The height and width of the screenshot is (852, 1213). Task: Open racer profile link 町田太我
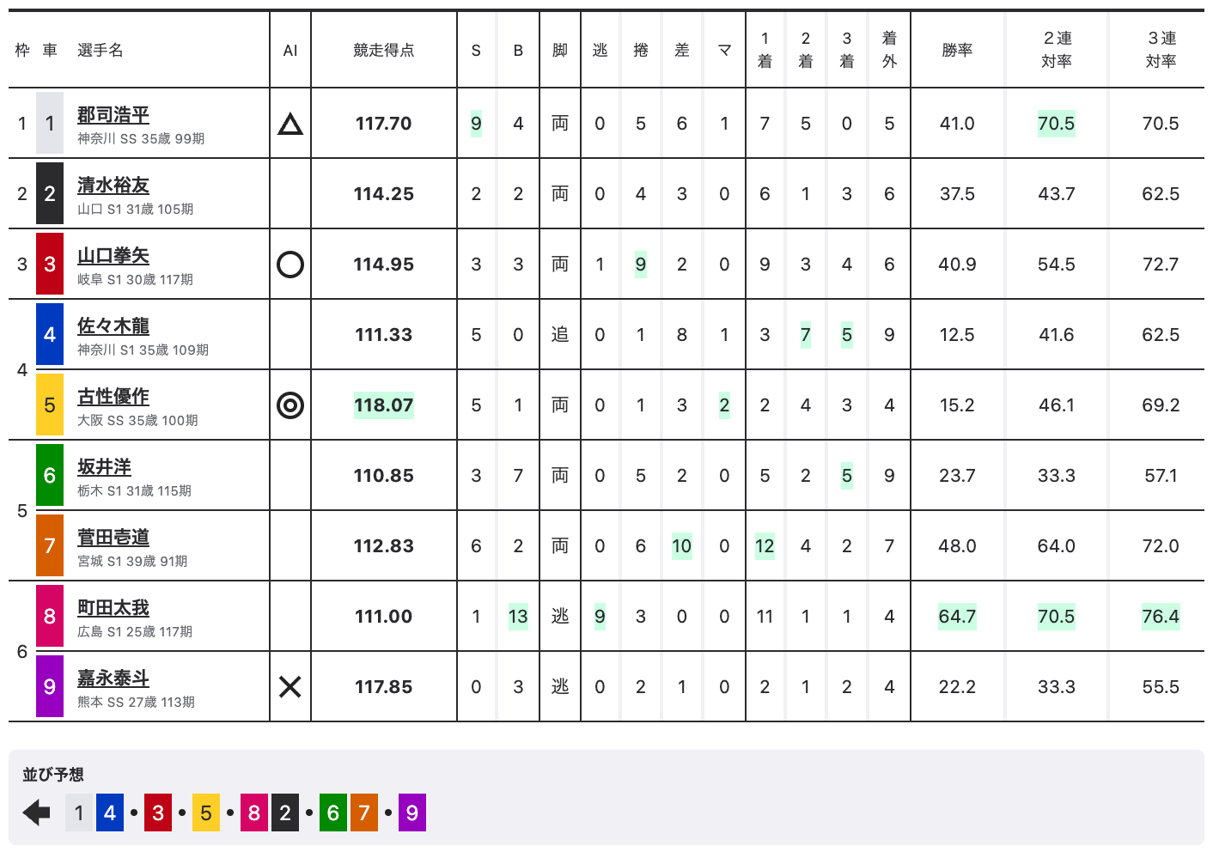[113, 608]
